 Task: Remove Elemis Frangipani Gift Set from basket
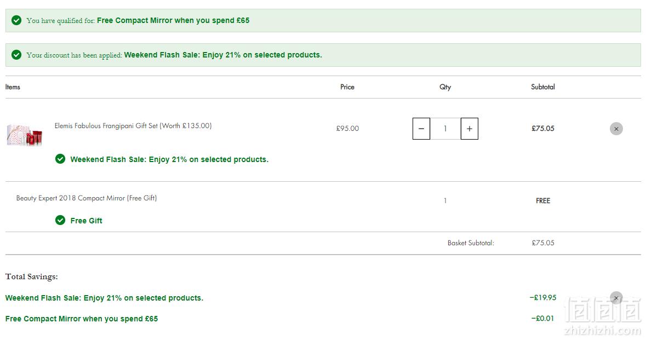click(616, 129)
